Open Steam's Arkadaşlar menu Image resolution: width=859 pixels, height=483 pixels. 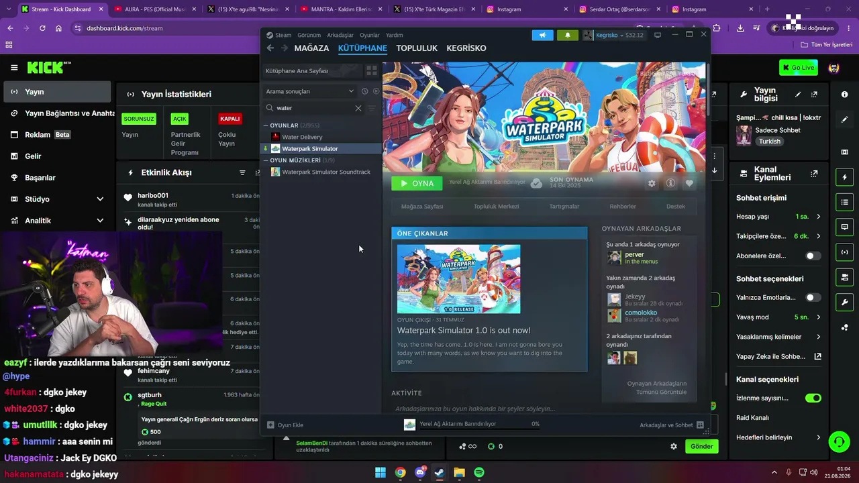coord(340,35)
